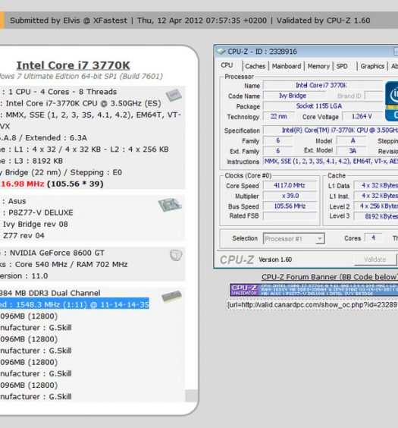The height and width of the screenshot is (428, 398).
Task: Click the highlighted 1548.3 MHz memory speed line
Action: [74, 304]
